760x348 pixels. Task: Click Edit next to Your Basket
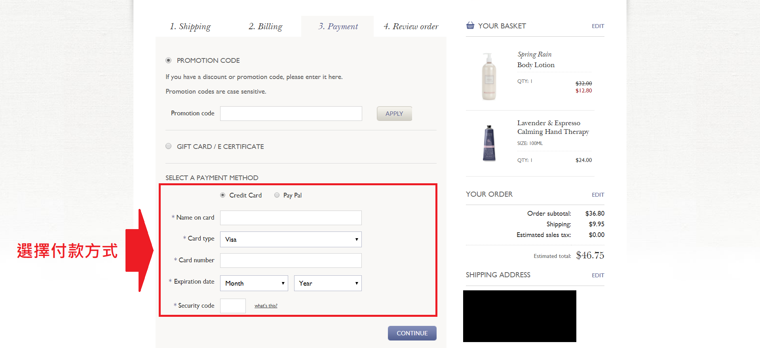[x=598, y=26]
